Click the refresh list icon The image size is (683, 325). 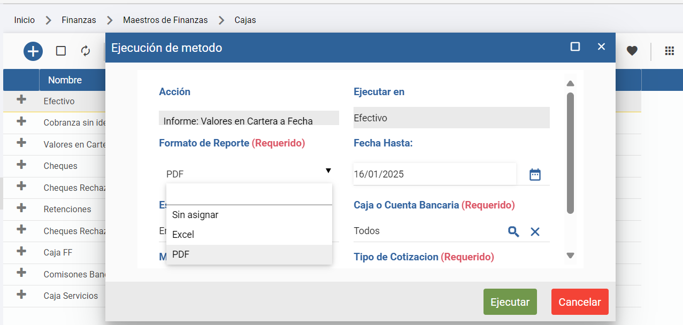click(x=86, y=51)
